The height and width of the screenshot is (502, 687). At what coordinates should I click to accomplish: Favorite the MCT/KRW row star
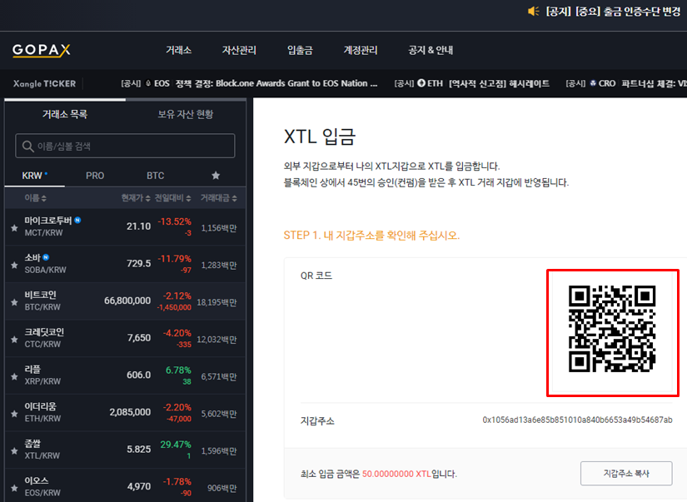coord(14,228)
